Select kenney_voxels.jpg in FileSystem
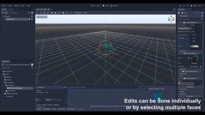The image size is (205, 115). (x=15, y=88)
